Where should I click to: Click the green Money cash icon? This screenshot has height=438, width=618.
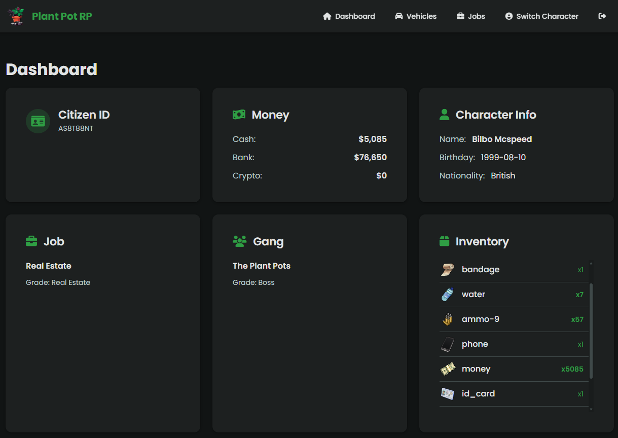(x=239, y=115)
